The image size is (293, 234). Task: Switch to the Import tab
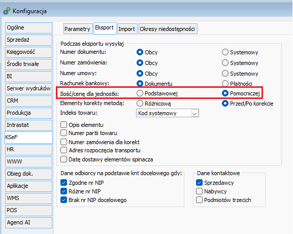click(x=126, y=29)
